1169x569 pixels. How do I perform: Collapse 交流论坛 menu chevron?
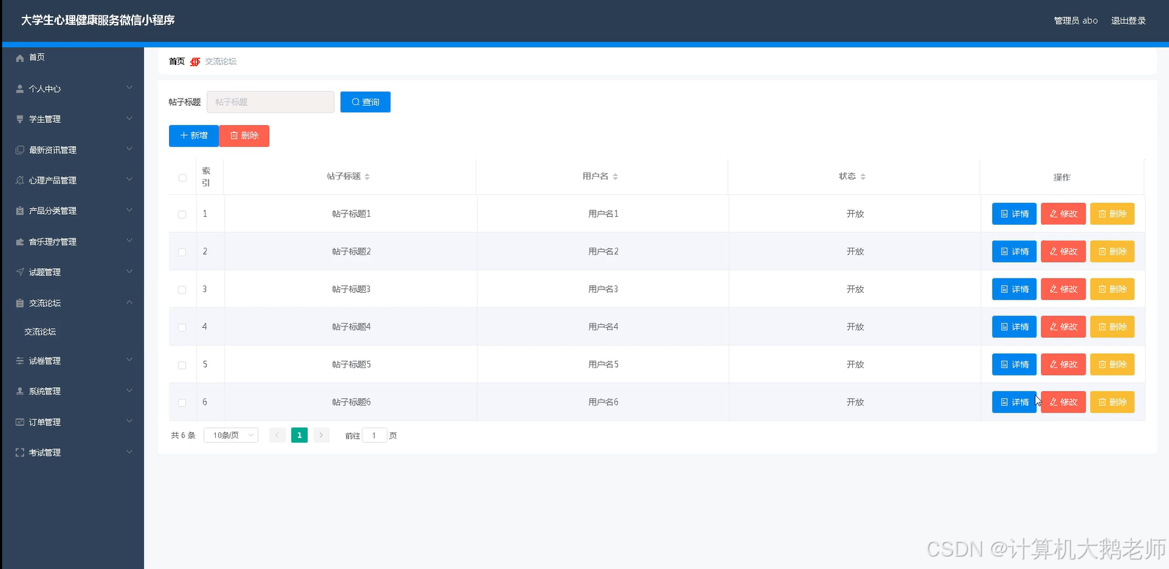tap(129, 302)
